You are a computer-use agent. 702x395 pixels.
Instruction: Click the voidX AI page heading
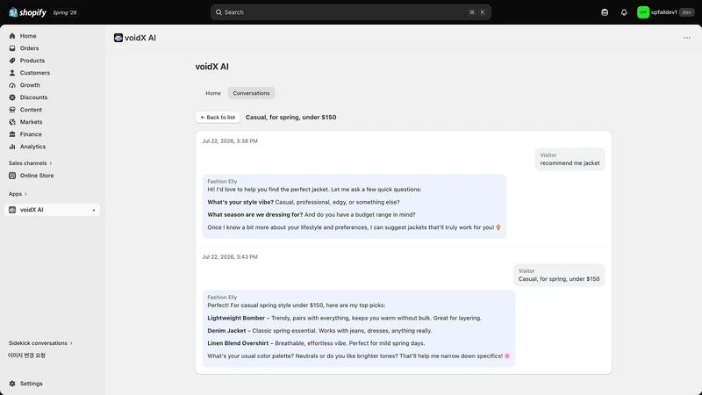[x=211, y=67]
